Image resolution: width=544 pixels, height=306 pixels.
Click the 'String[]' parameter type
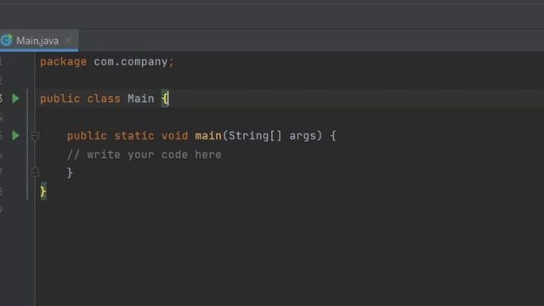pyautogui.click(x=255, y=136)
